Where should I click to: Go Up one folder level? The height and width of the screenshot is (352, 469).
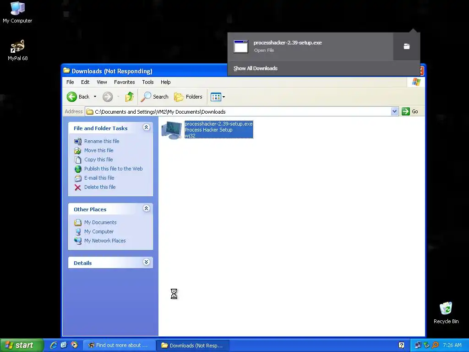tap(130, 97)
